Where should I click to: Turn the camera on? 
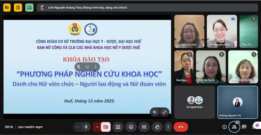(106, 127)
